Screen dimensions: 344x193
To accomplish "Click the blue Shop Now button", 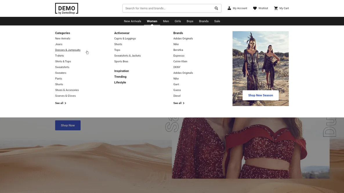I will tap(68, 125).
